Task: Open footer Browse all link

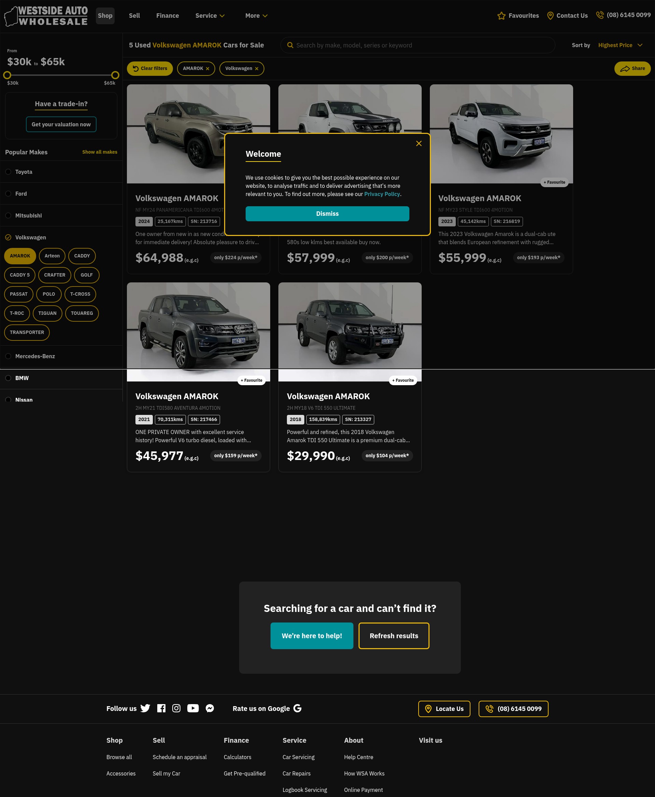Action: tap(119, 757)
